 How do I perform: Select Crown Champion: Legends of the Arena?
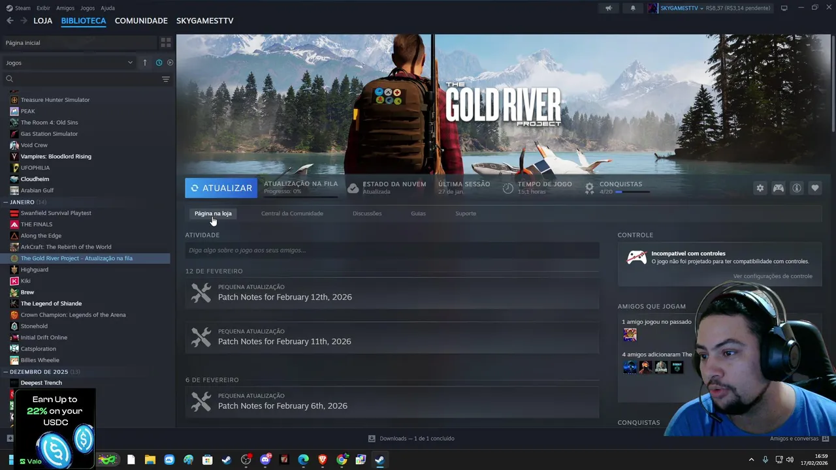click(x=72, y=315)
